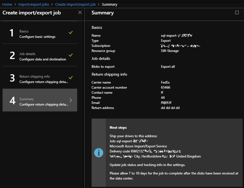
Task: Close the Create import/export job pane
Action: (80, 12)
